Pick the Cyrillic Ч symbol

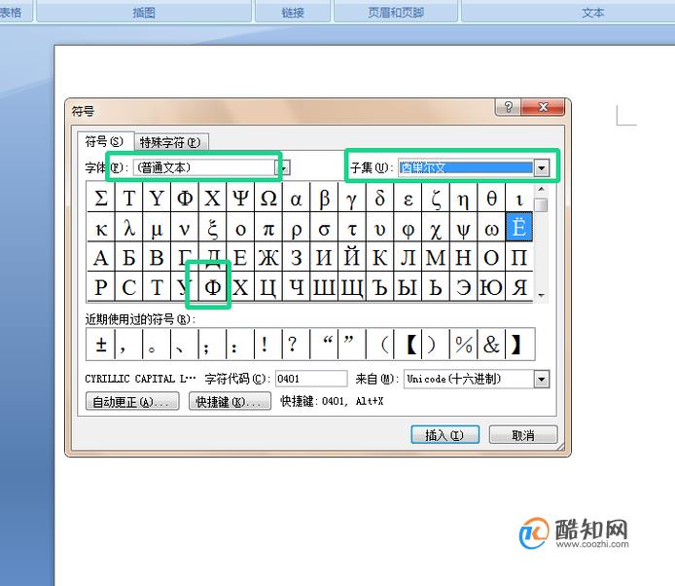click(297, 286)
